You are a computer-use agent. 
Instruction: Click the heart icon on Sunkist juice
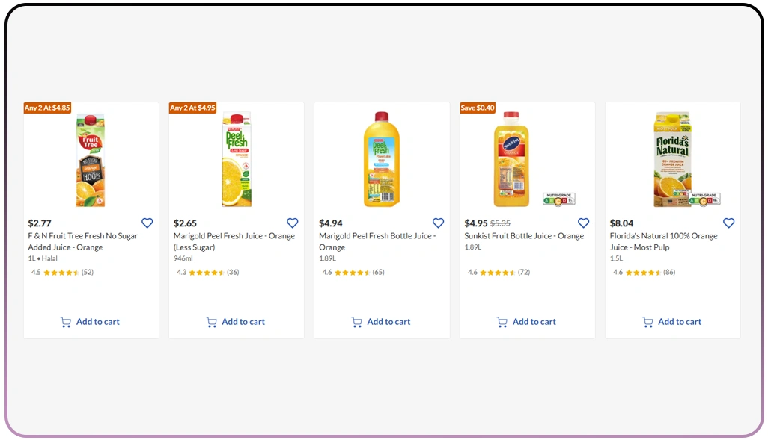click(584, 223)
